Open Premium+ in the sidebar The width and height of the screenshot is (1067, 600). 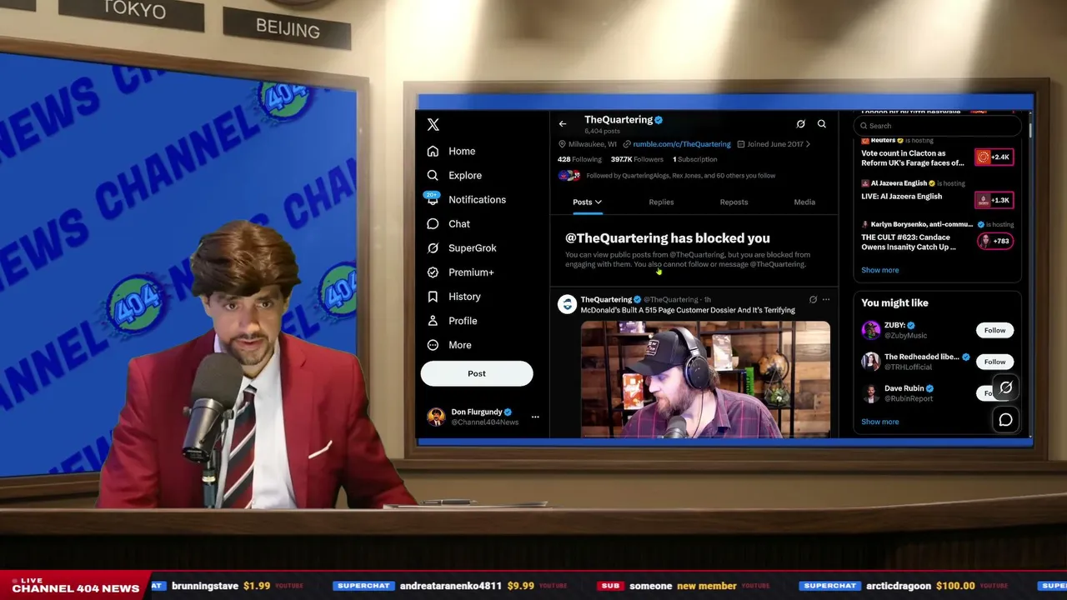click(460, 272)
